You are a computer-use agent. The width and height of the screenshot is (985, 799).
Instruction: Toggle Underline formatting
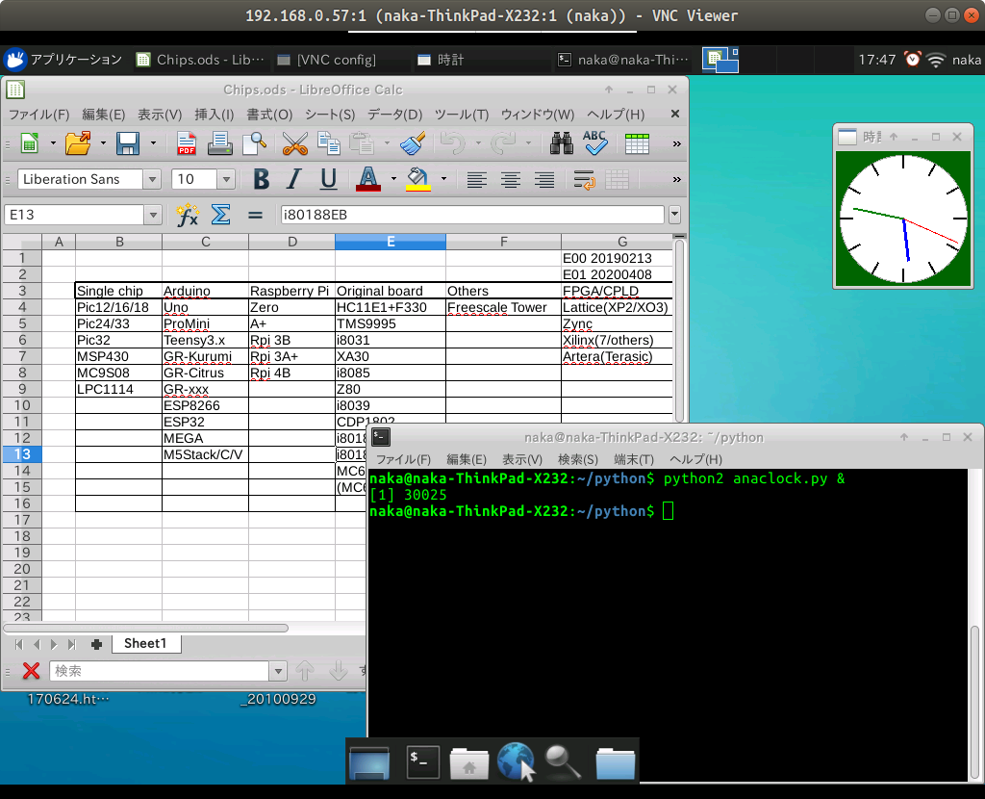pyautogui.click(x=328, y=180)
